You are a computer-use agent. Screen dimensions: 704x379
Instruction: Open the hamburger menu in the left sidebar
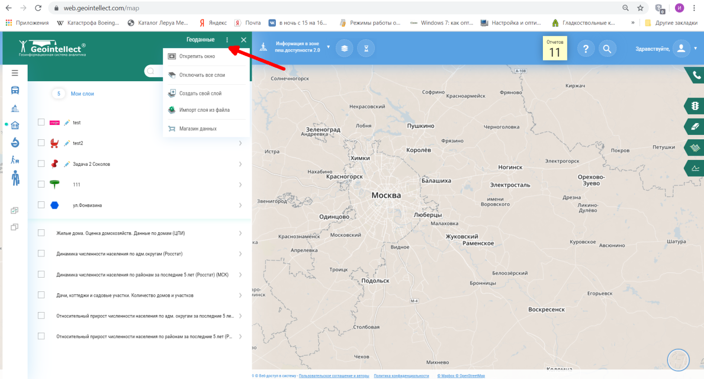[15, 73]
